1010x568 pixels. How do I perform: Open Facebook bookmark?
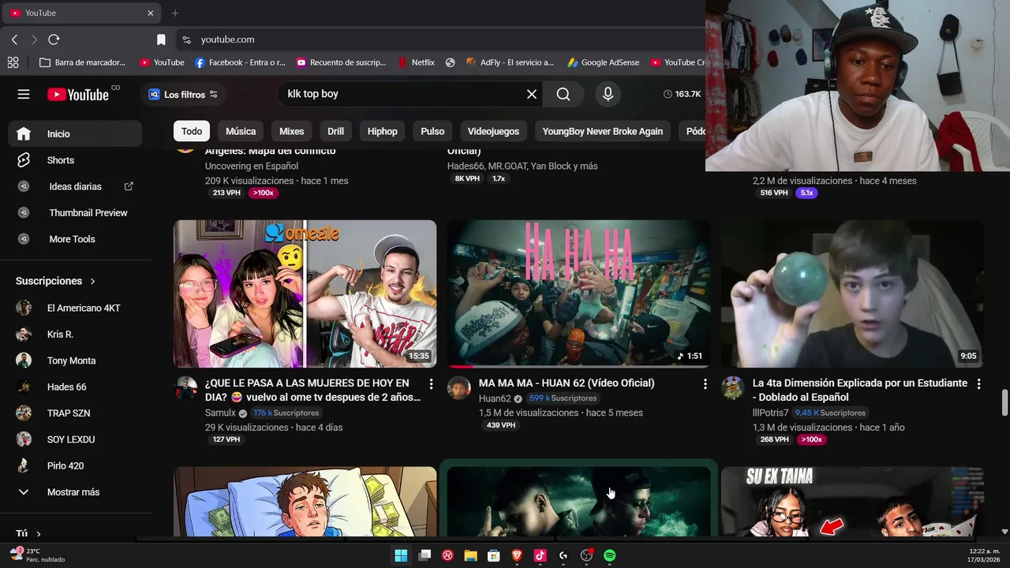pyautogui.click(x=240, y=62)
